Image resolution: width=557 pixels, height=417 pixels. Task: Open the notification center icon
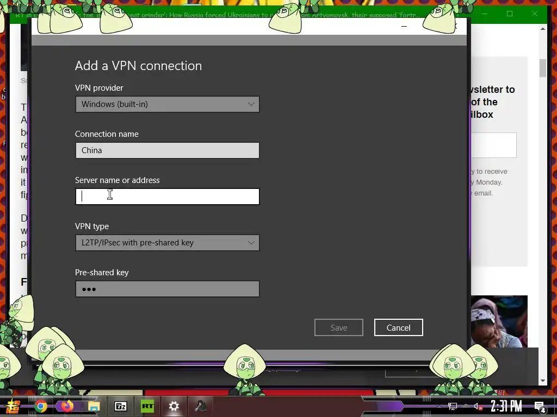pyautogui.click(x=540, y=407)
